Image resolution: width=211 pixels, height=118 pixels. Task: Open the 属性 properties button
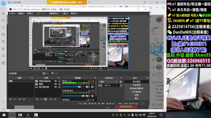(x=46, y=73)
